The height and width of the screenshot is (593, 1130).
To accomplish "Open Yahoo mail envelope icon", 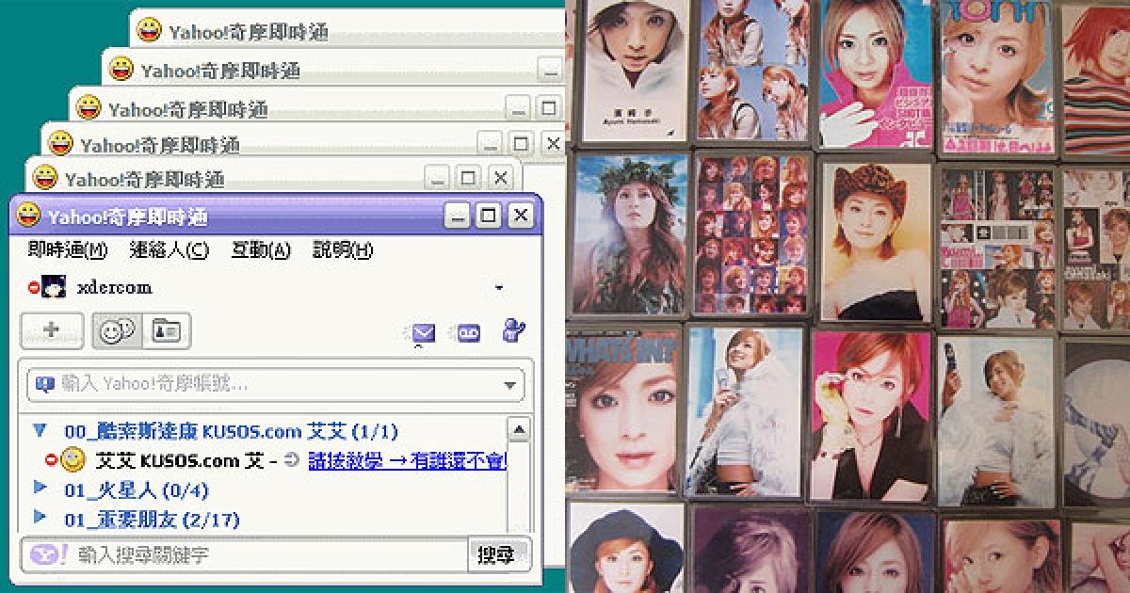I will point(422,332).
